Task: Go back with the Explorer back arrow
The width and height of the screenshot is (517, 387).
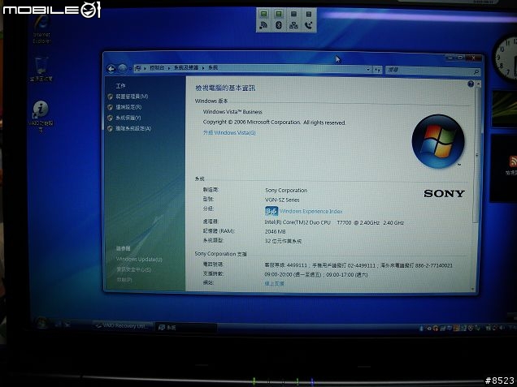Action: (x=111, y=69)
